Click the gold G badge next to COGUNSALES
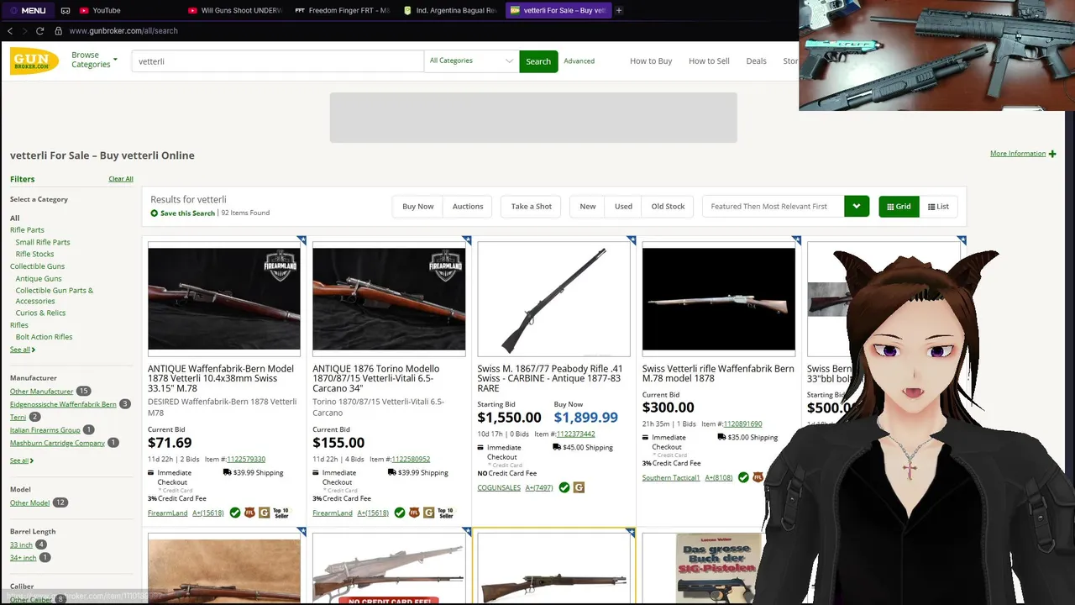 (x=579, y=487)
